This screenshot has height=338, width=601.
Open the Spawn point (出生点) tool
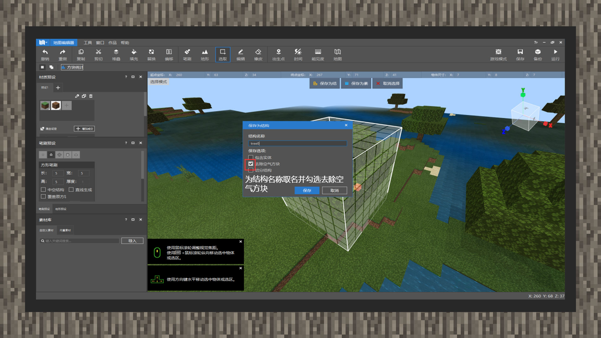point(278,54)
